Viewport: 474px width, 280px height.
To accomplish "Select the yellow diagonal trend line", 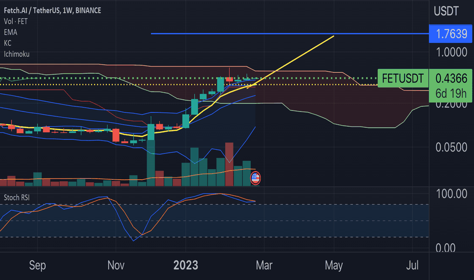I will tap(290, 62).
